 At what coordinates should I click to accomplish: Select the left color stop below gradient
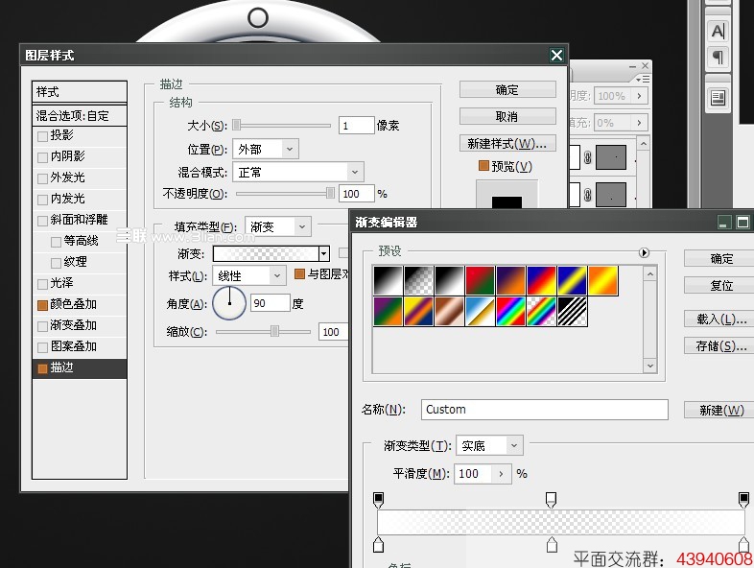click(379, 545)
